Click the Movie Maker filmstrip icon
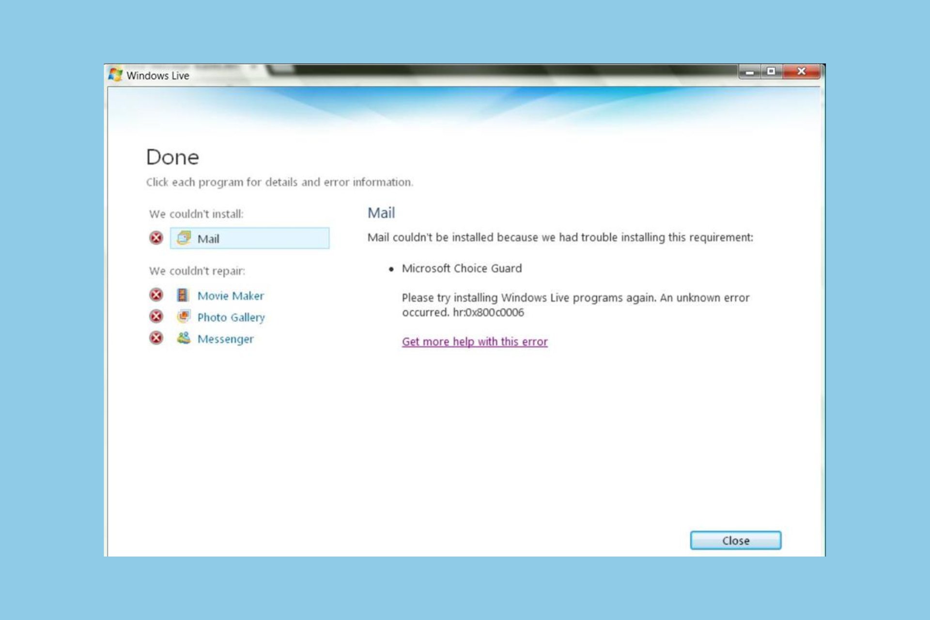930x620 pixels. coord(183,295)
